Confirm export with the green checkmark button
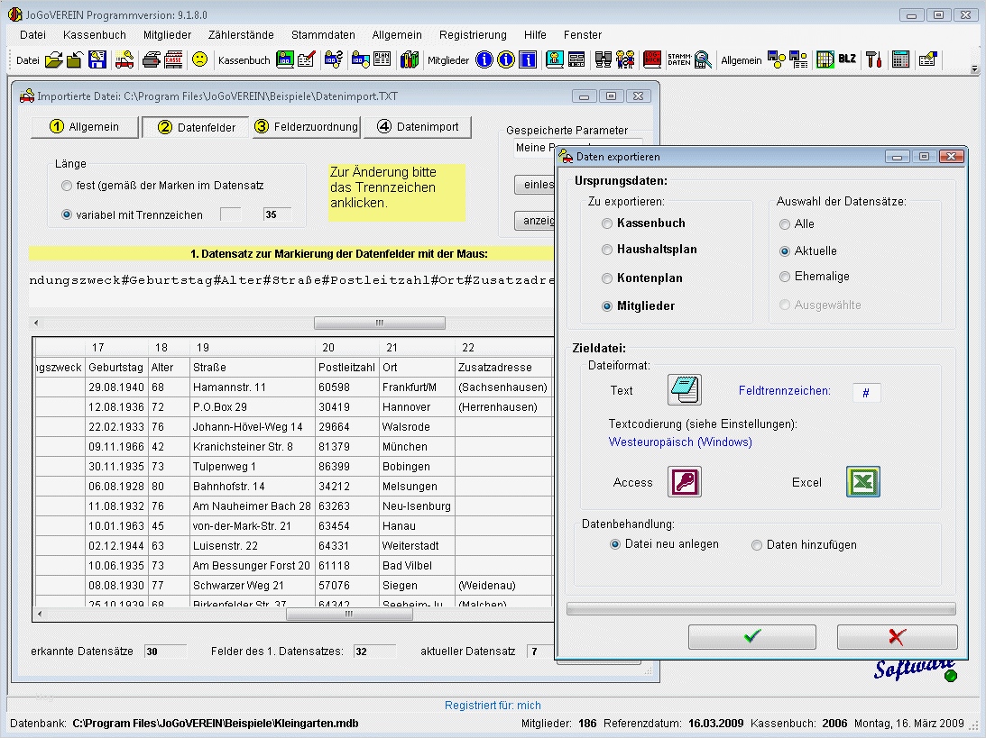 pos(751,637)
